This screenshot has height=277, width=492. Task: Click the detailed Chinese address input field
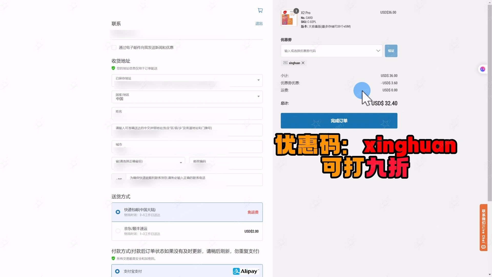click(187, 130)
